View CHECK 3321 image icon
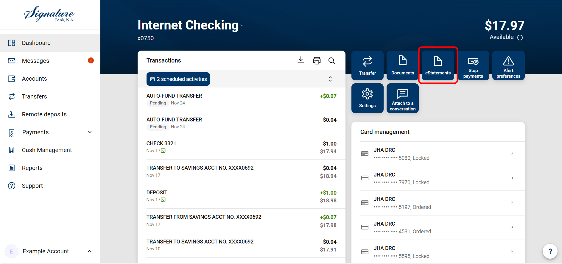562x264 pixels. (x=163, y=151)
